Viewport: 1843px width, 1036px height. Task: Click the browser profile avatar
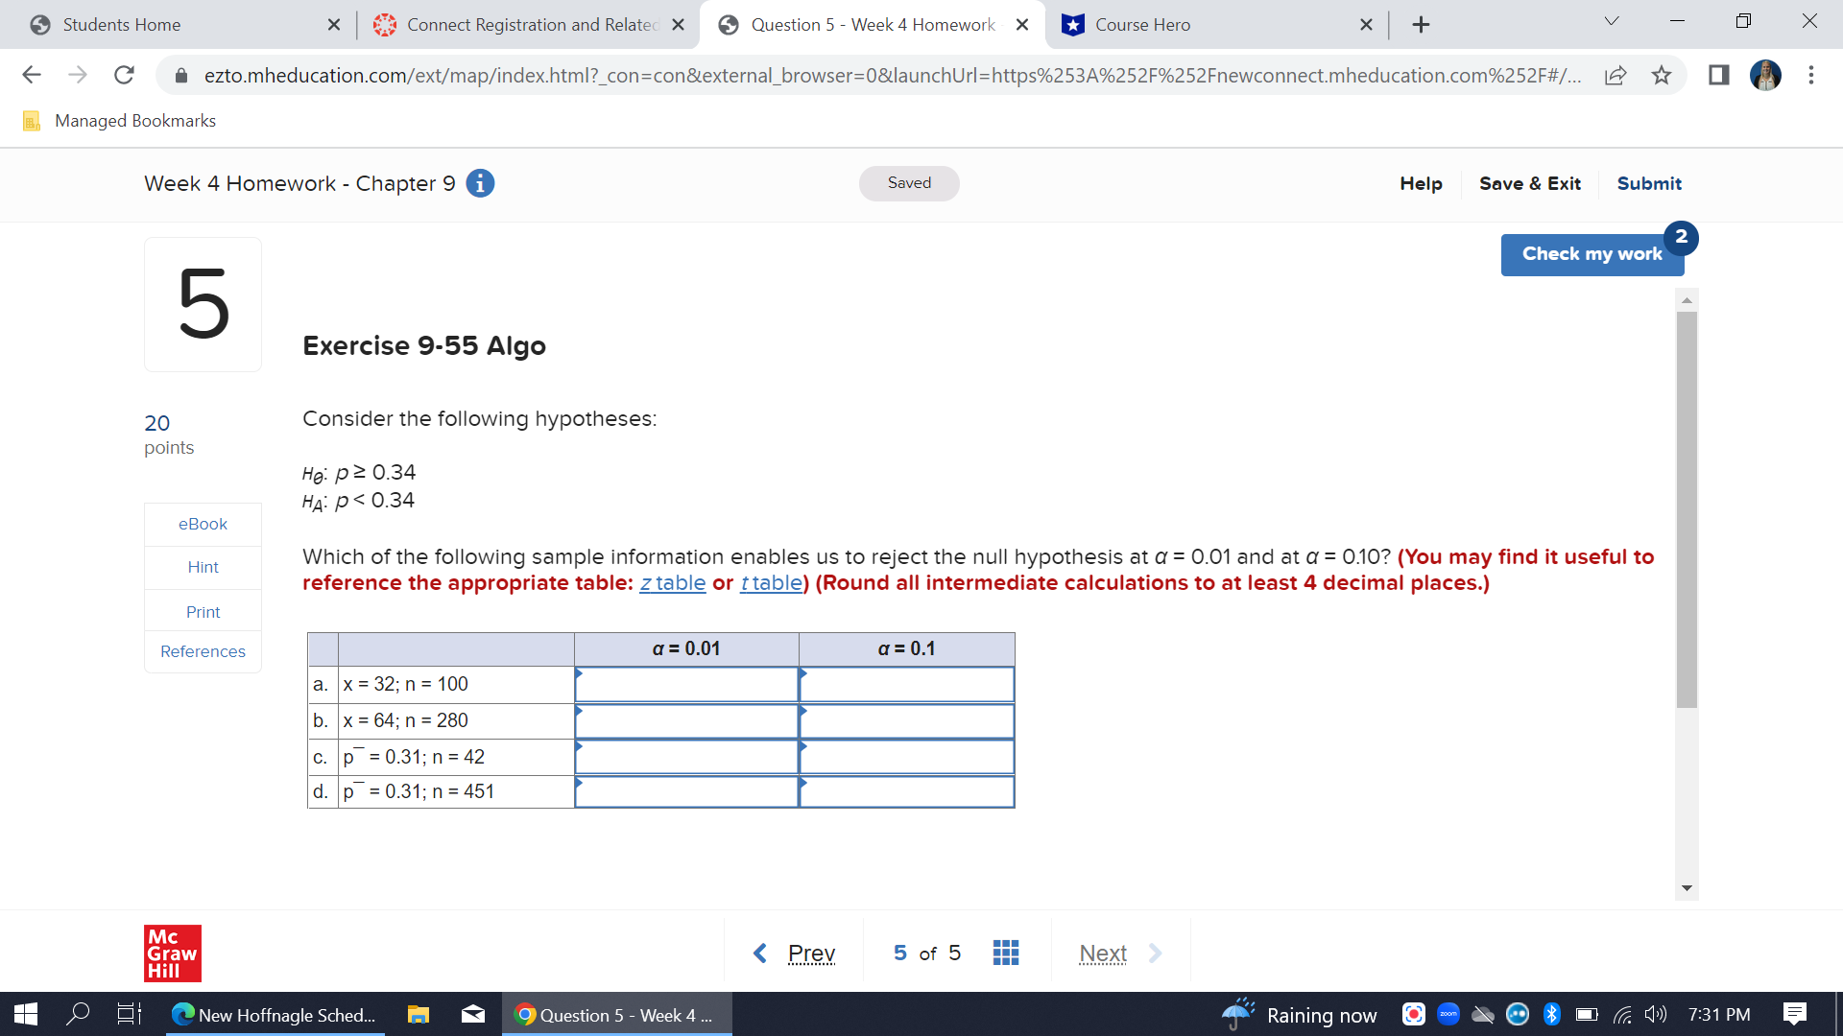tap(1764, 75)
